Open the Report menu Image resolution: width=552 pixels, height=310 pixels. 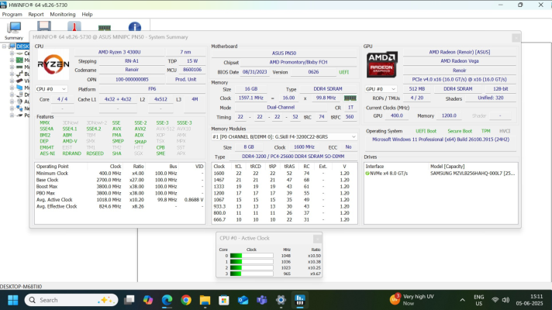[x=36, y=15]
